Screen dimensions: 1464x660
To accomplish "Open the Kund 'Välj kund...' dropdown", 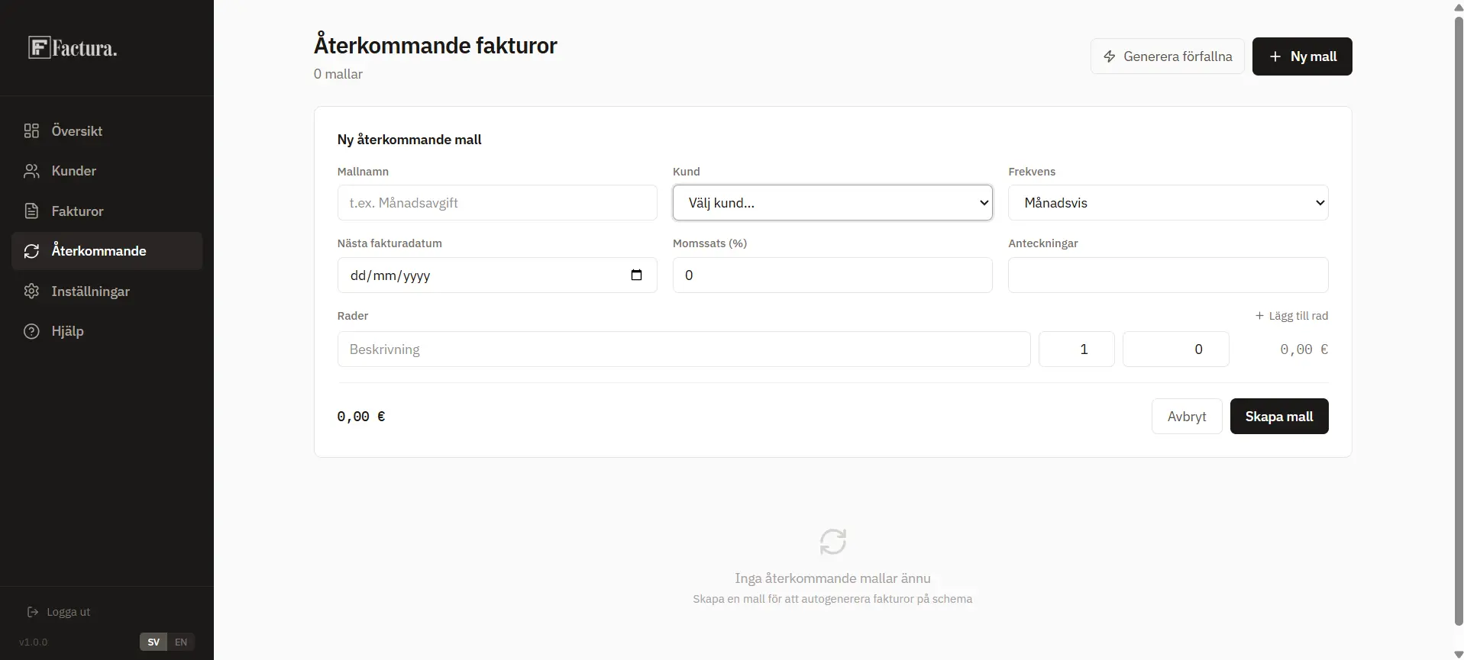I will [x=832, y=203].
